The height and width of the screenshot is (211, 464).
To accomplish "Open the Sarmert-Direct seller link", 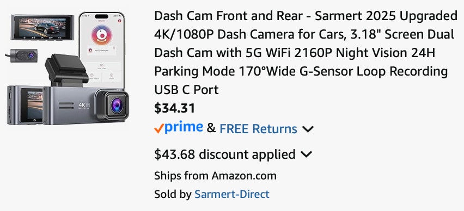I will coord(231,194).
